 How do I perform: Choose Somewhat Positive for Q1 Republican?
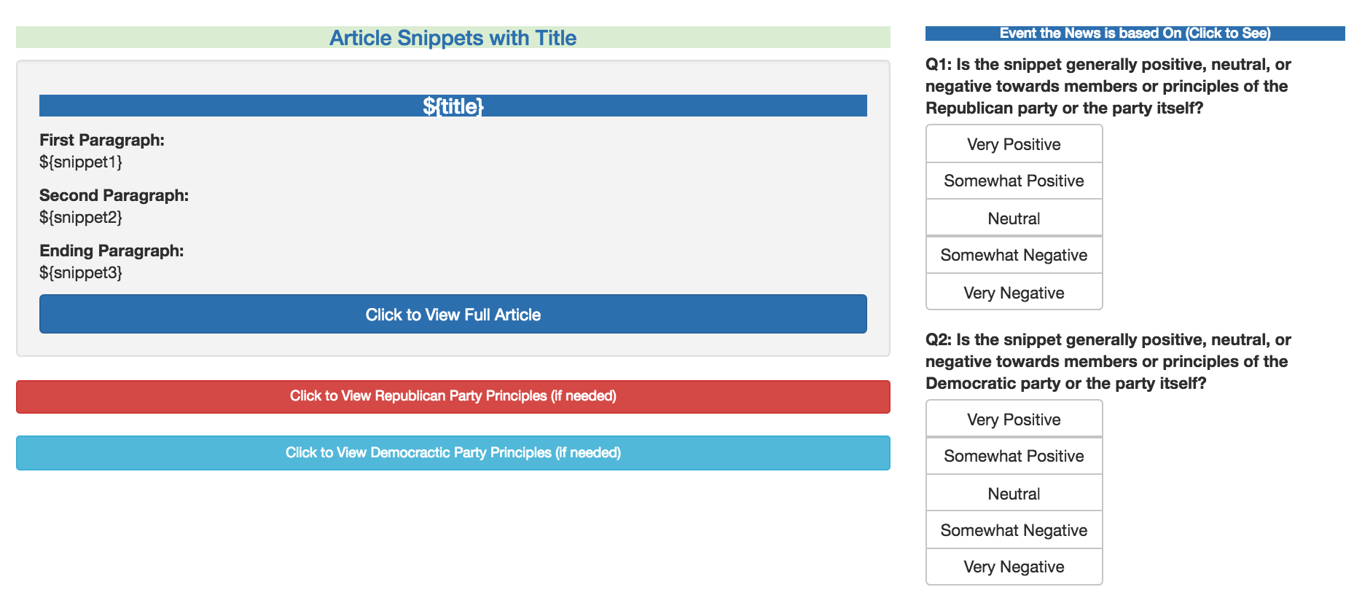[x=1014, y=181]
